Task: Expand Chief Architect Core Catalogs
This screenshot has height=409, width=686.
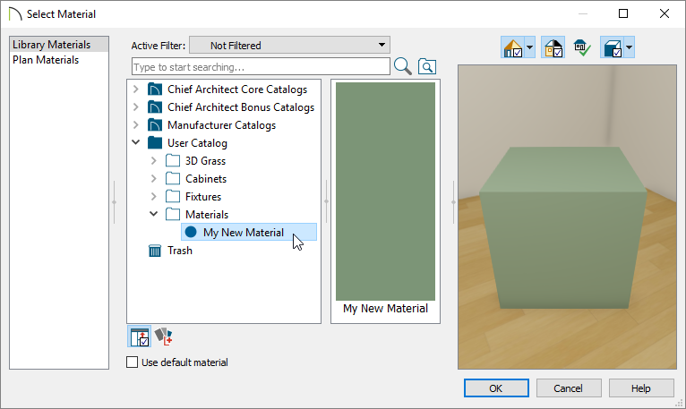Action: coord(135,89)
